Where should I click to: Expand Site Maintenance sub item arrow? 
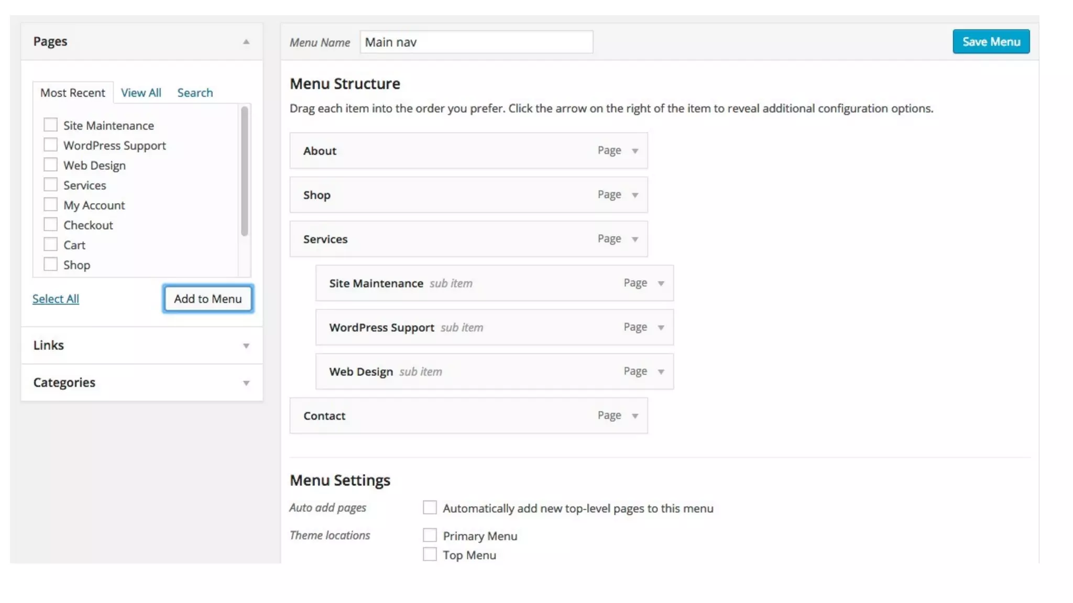[661, 283]
